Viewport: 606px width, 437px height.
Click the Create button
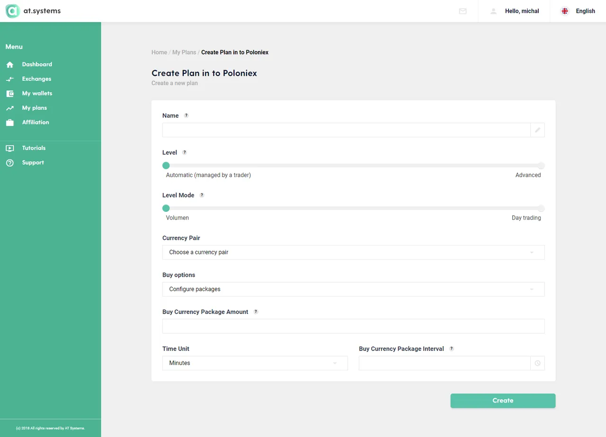click(x=503, y=401)
